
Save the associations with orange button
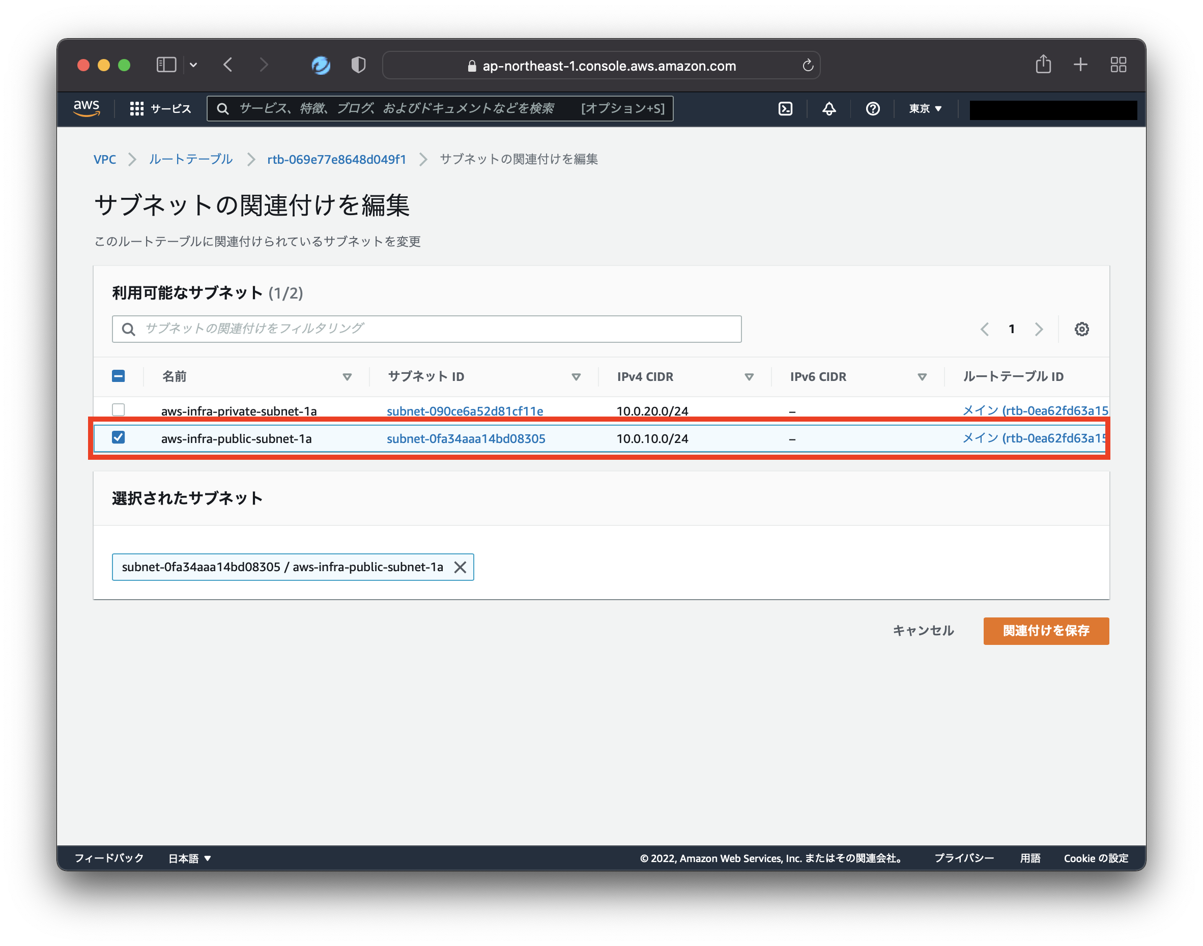pos(1046,631)
